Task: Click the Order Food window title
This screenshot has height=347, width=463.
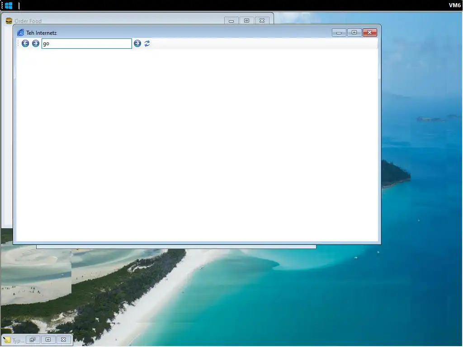Action: click(x=28, y=21)
